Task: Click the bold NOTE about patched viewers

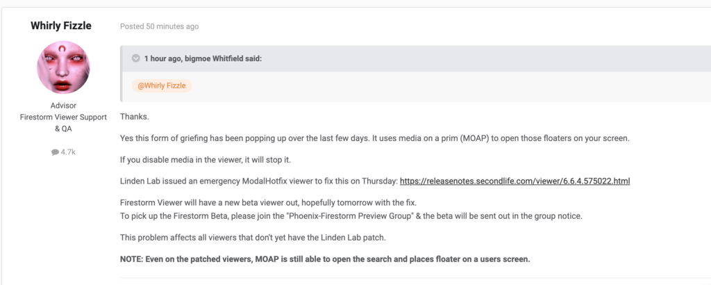Action: coord(325,259)
